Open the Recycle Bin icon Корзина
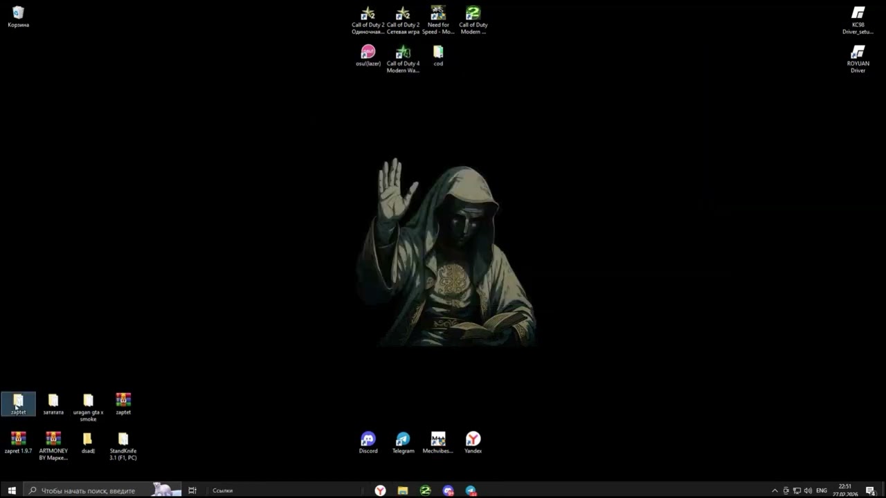886x498 pixels. [19, 17]
